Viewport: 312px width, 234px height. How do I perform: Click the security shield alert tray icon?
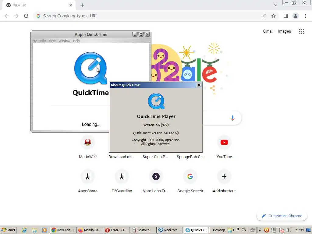click(281, 230)
